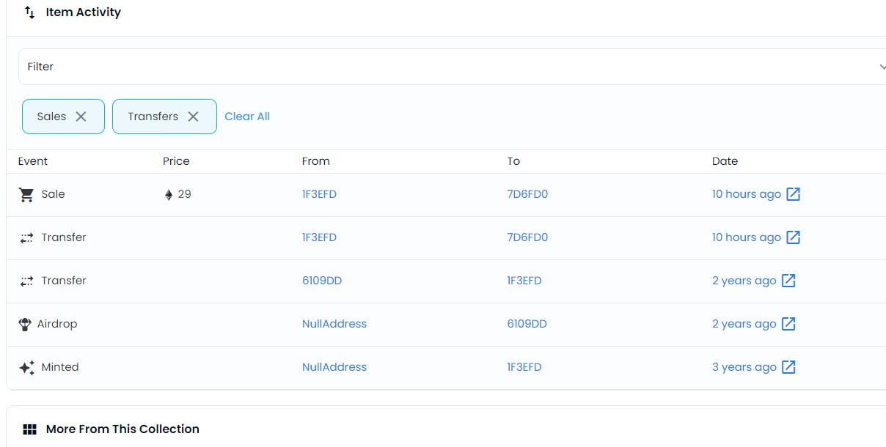Open buyer address 7D6FD0 in Sale row
Screen dimensions: 886x447
(527, 194)
